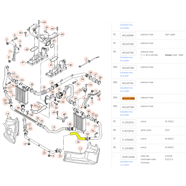Click callout 47 on the diagram
The image size is (186, 186).
pyautogui.click(x=23, y=62)
